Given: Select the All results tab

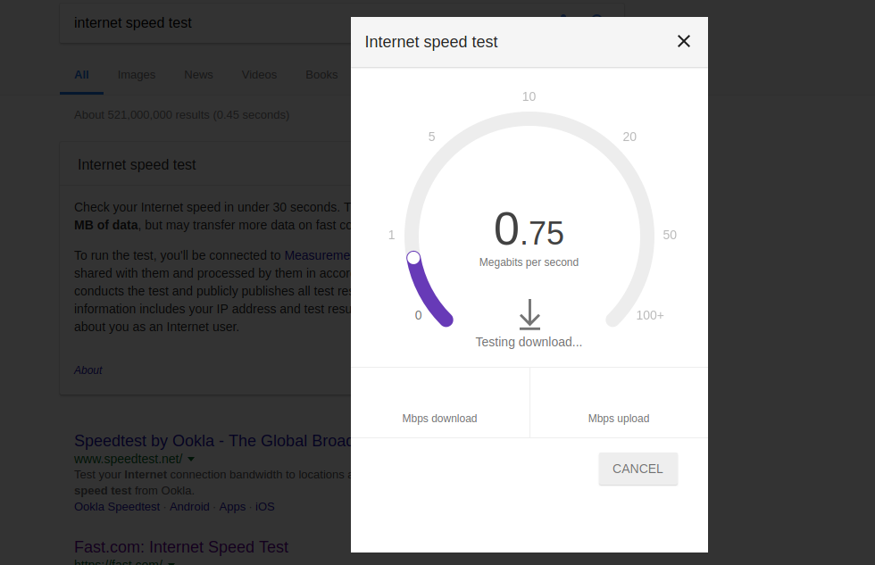Looking at the screenshot, I should tap(81, 75).
